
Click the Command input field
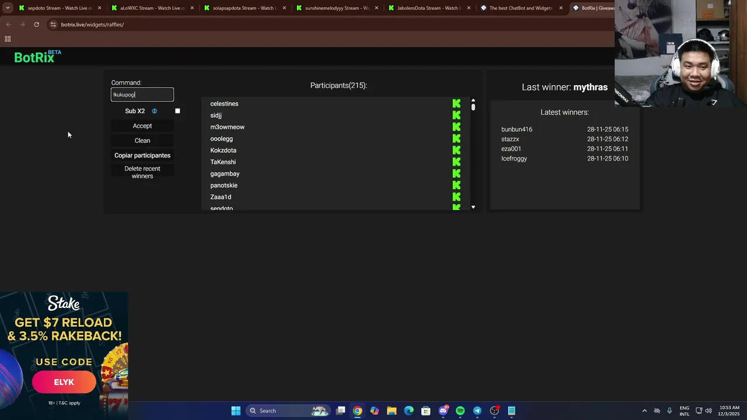[x=142, y=94]
